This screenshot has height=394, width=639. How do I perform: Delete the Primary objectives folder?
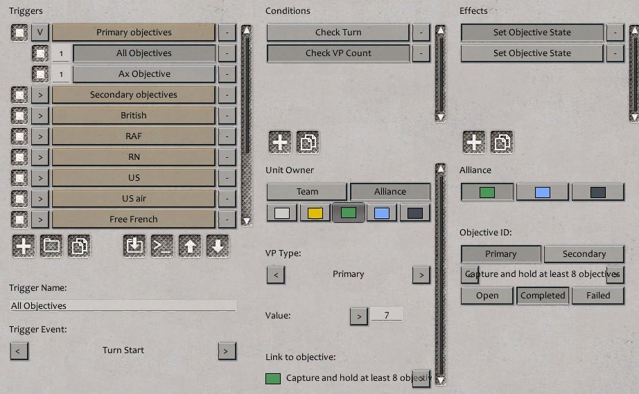(227, 33)
